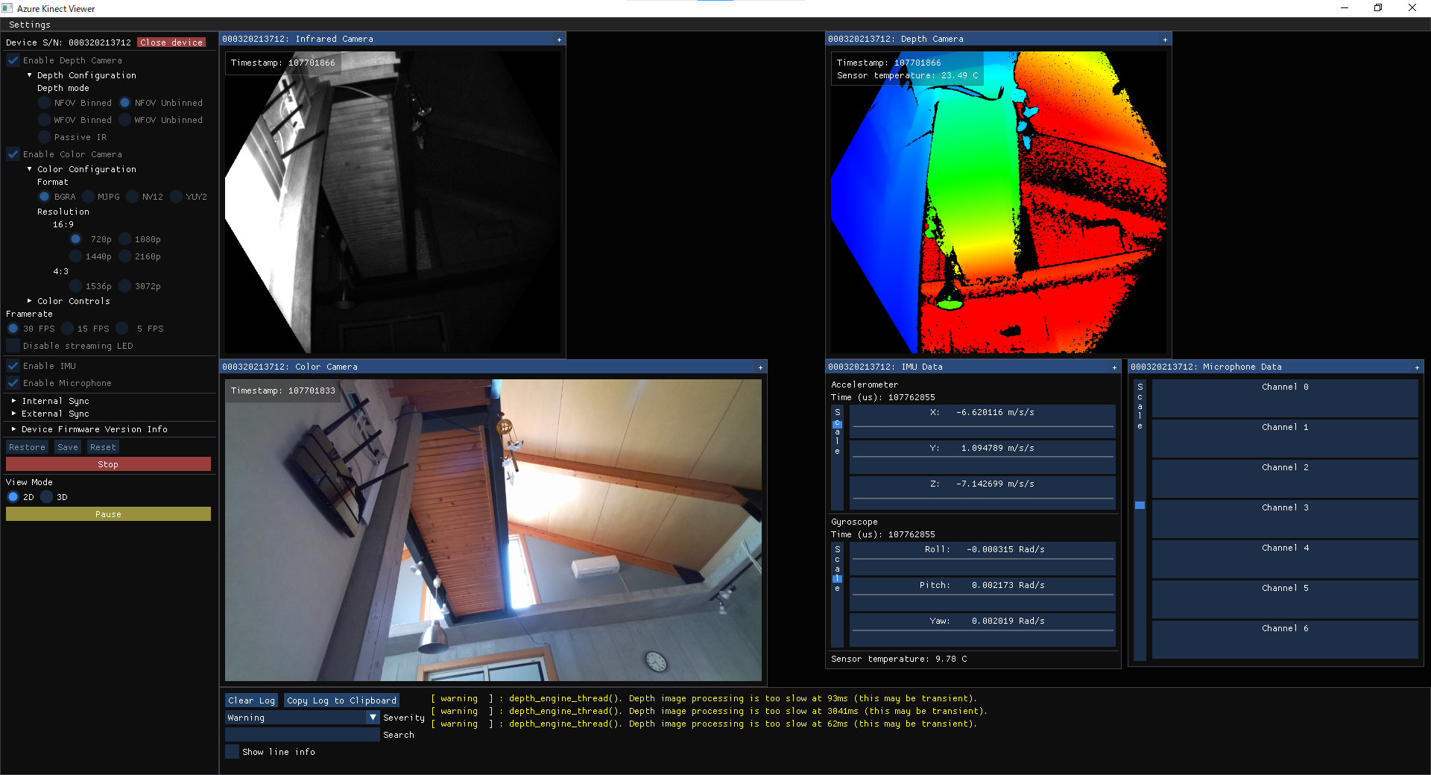Click the plus icon on Depth Camera panel
This screenshot has width=1431, height=775.
coord(1165,39)
